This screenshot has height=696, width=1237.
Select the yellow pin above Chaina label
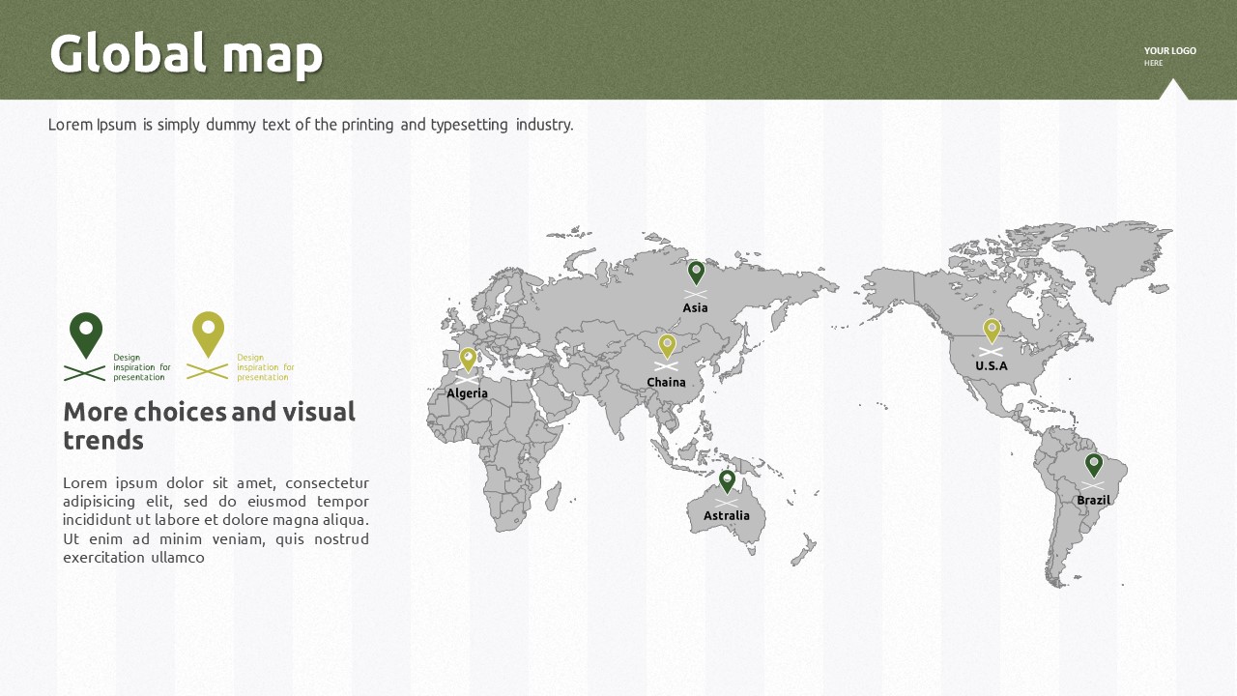(667, 345)
